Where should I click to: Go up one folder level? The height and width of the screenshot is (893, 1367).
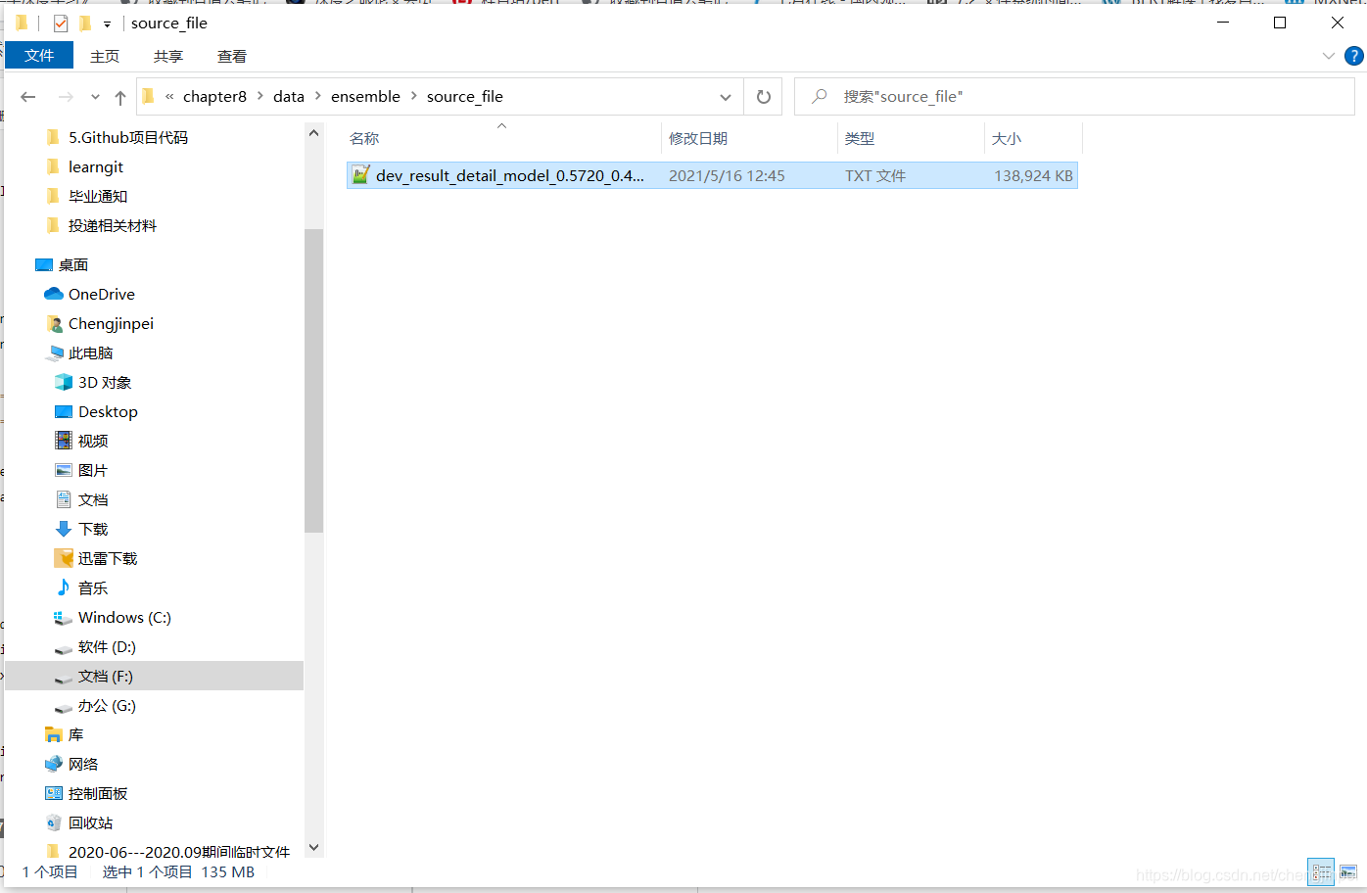point(120,97)
